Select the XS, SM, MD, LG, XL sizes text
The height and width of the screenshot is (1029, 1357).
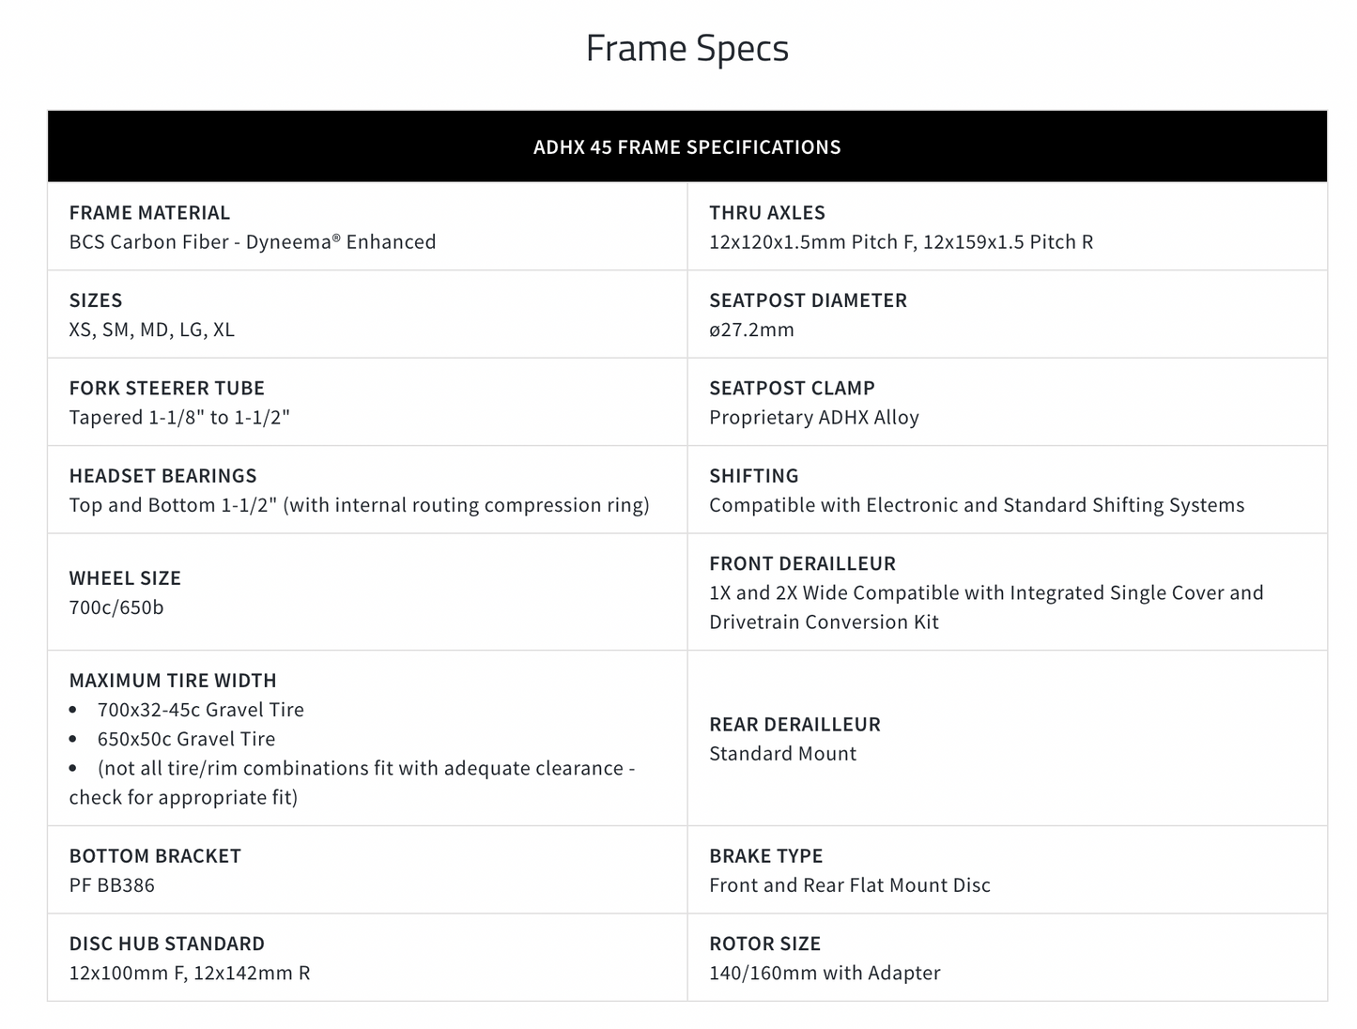(151, 330)
